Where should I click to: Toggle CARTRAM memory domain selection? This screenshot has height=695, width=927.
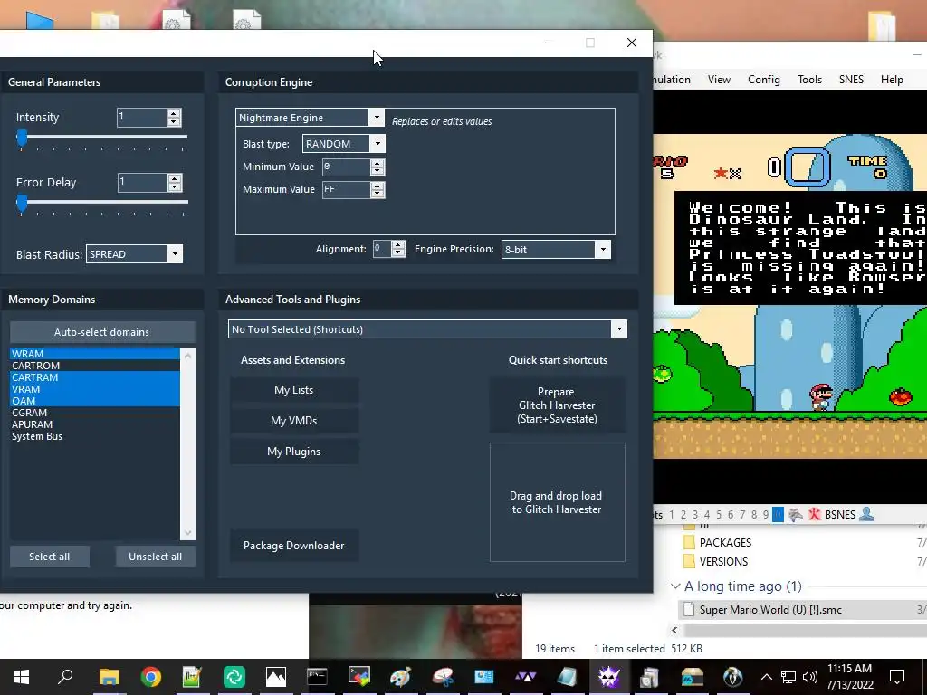pyautogui.click(x=94, y=377)
